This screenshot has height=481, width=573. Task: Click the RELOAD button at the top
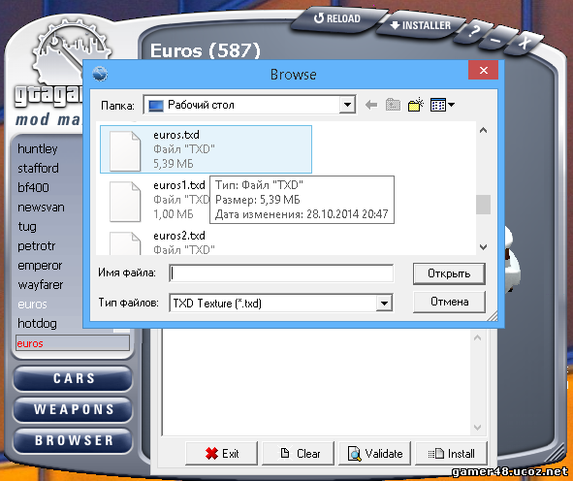337,18
